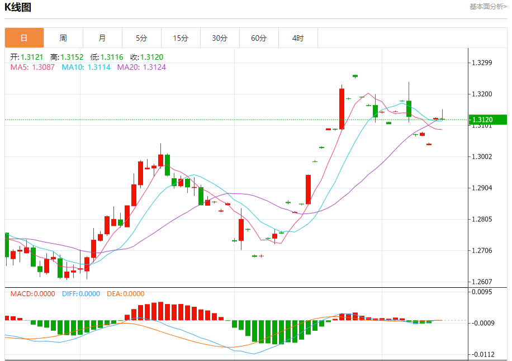This screenshot has width=512, height=361.
Task: Click the 1.3299 price axis label
Action: [482, 63]
